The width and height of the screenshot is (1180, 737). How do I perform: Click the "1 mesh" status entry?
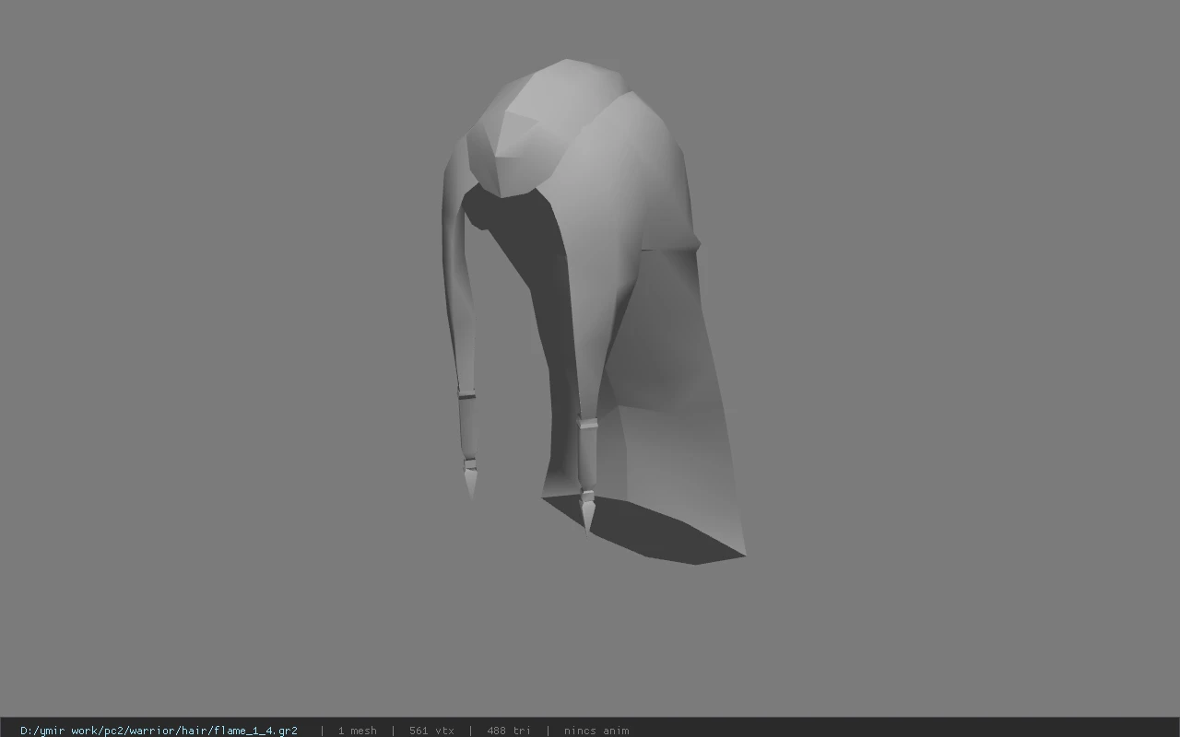click(x=357, y=731)
